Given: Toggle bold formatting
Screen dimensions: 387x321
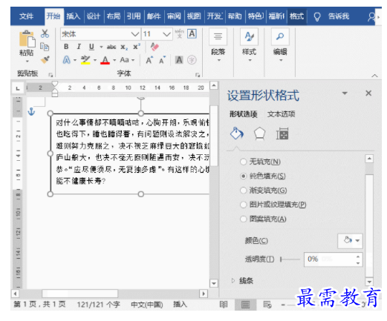Looking at the screenshot, I should click(x=66, y=47).
